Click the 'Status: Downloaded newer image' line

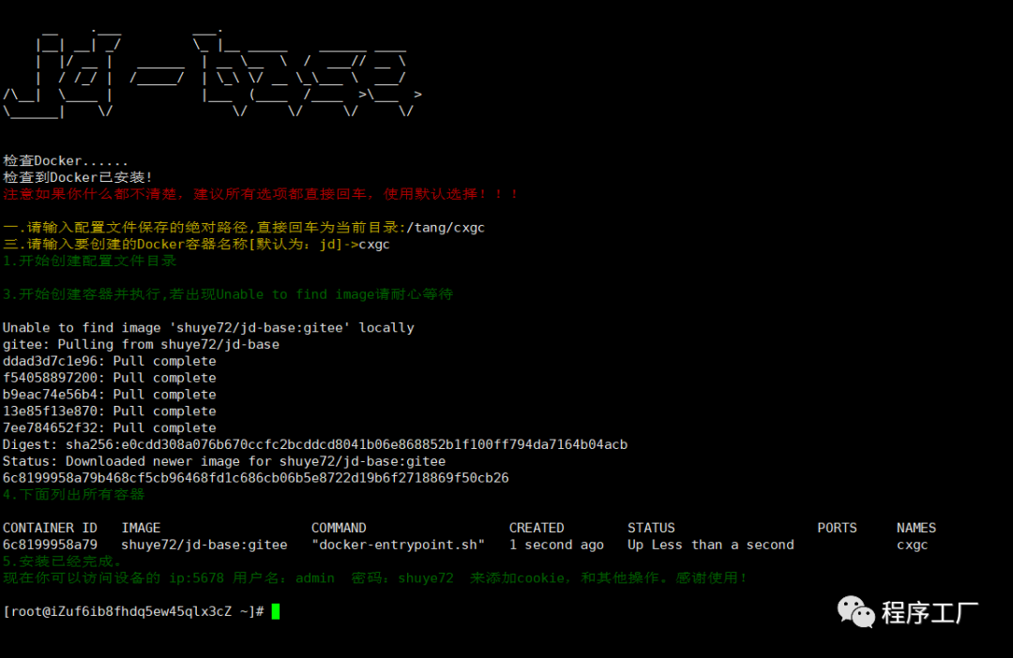224,462
